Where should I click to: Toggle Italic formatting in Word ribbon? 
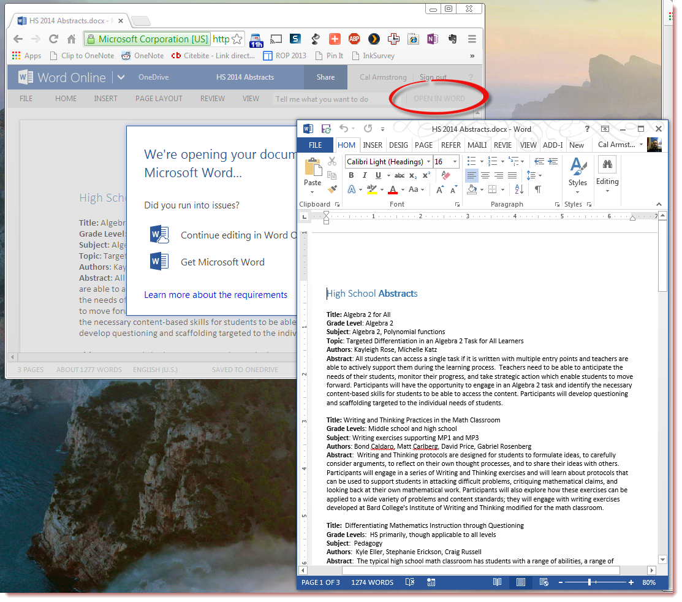coord(365,175)
